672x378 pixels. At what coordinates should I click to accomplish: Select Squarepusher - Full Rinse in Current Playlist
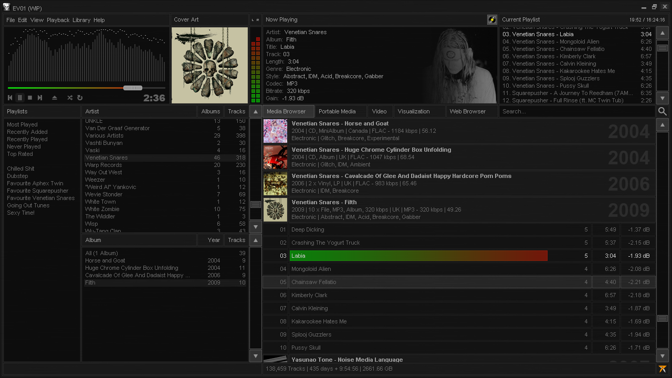coord(577,100)
